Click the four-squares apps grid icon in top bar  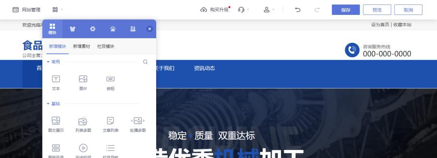pyautogui.click(x=55, y=10)
